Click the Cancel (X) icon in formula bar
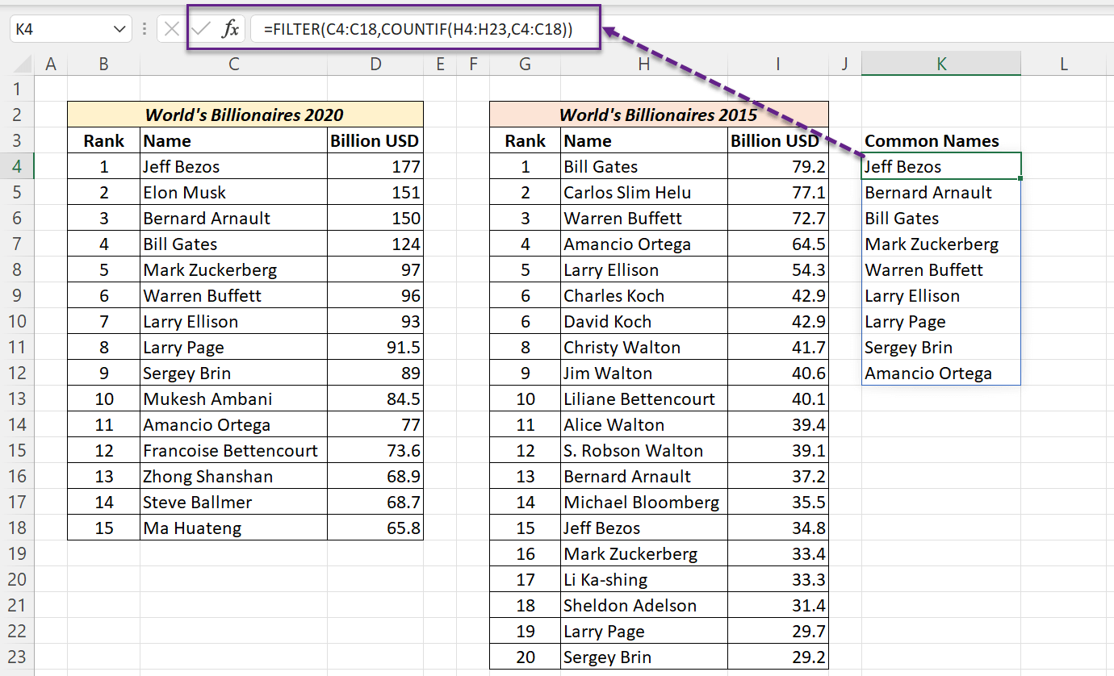The image size is (1114, 676). click(171, 30)
